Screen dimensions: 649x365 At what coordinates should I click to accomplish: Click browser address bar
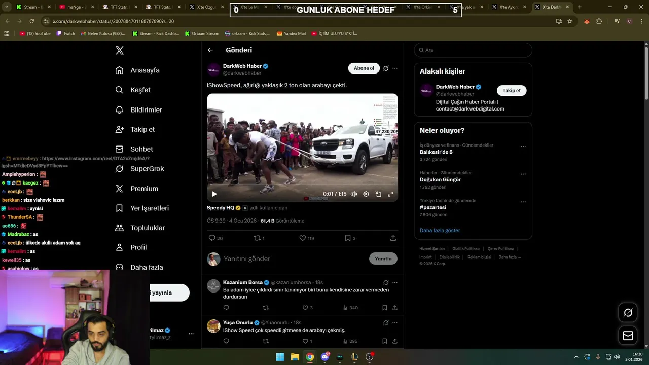click(x=299, y=21)
